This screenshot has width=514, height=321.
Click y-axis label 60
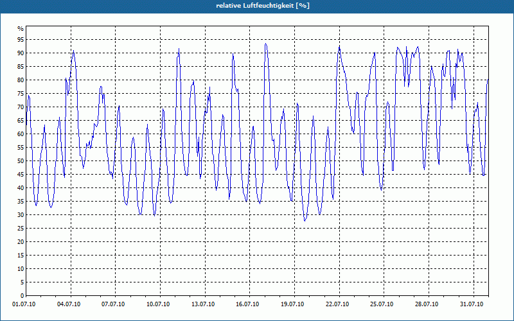coord(21,134)
